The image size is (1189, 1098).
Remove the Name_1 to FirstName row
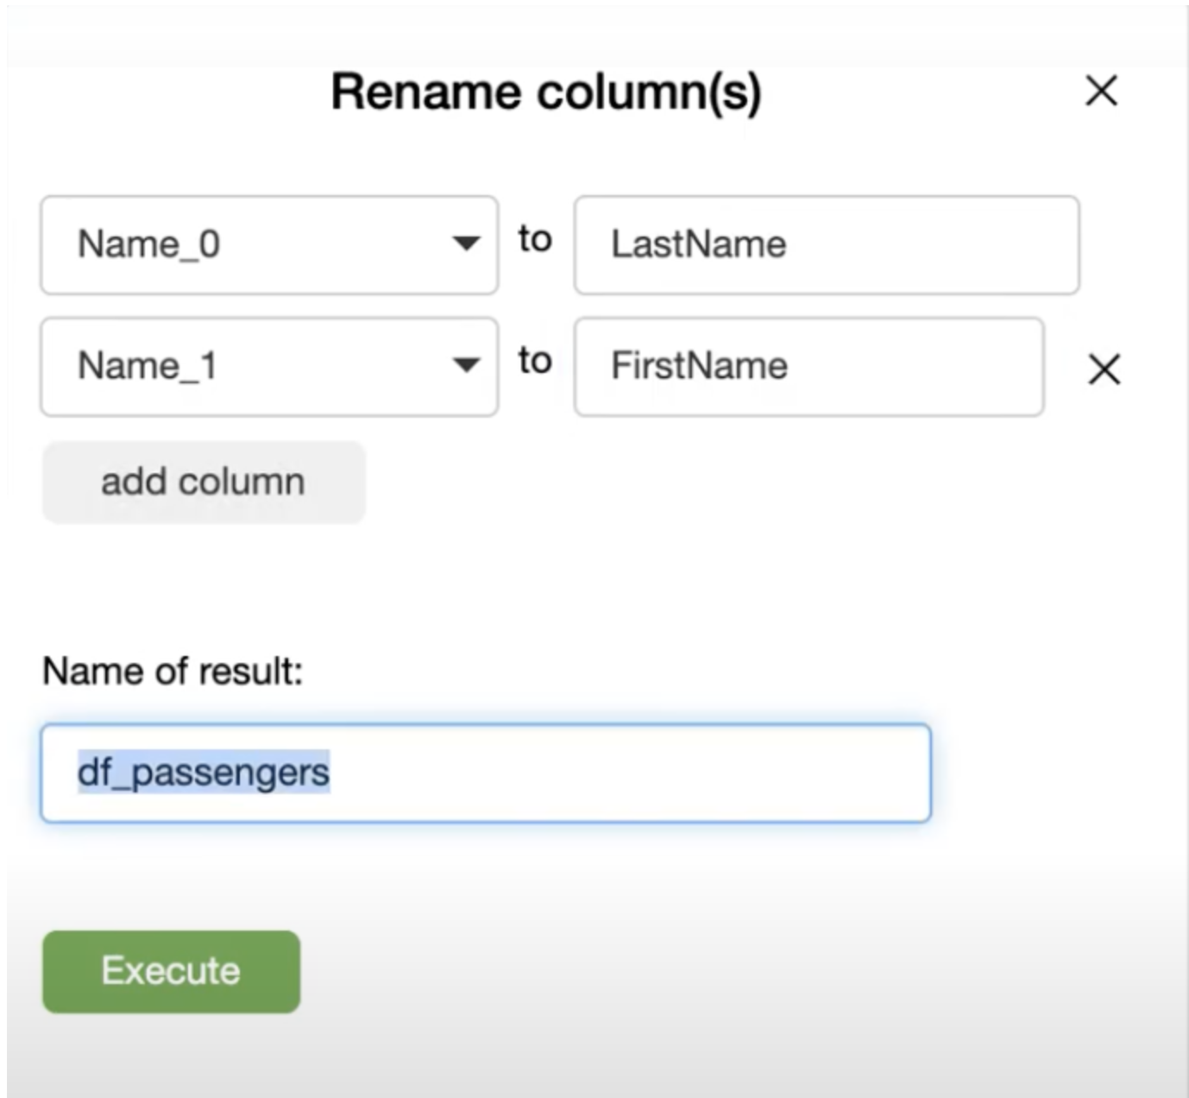pos(1104,369)
